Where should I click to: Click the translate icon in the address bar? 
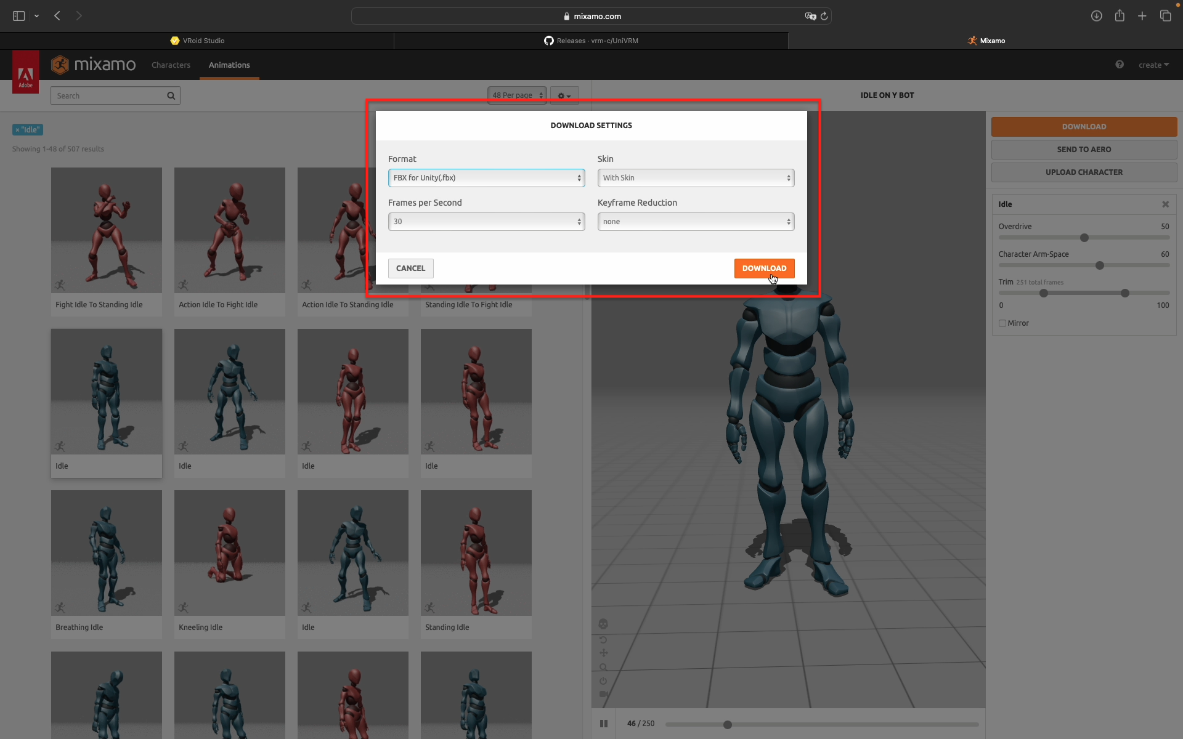click(x=810, y=16)
